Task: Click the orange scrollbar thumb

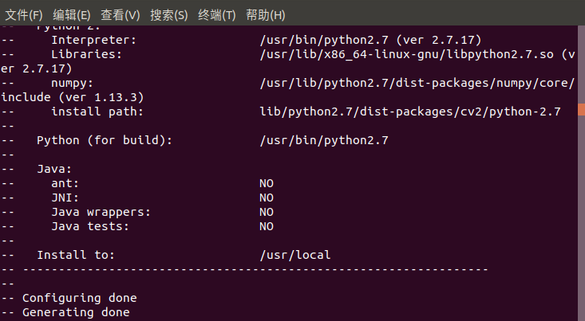Action: pyautogui.click(x=581, y=109)
